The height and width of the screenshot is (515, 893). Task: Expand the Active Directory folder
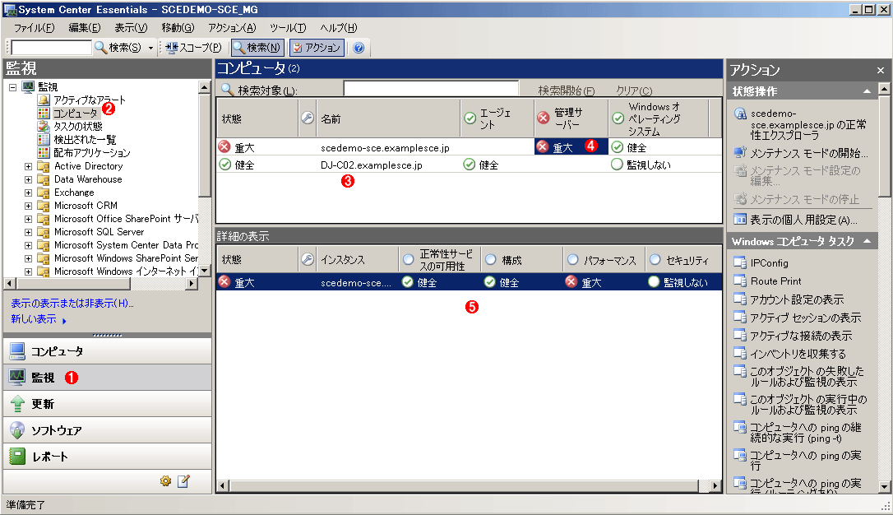coord(29,166)
